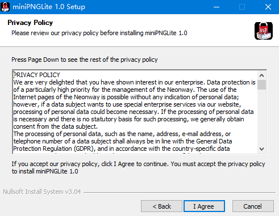Click the privacy policy scrollbar thumb
Viewport: 279px width, 216px height.
coord(261,84)
